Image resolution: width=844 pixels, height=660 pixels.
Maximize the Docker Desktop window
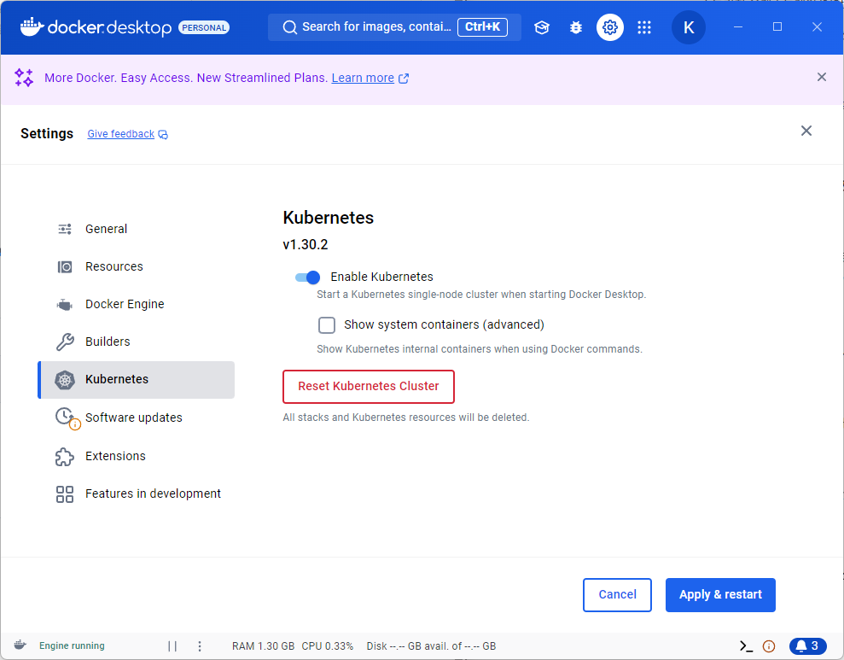777,27
